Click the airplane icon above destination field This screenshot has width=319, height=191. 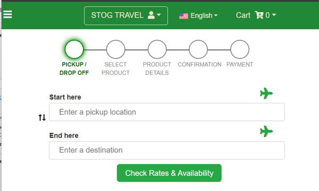click(266, 132)
